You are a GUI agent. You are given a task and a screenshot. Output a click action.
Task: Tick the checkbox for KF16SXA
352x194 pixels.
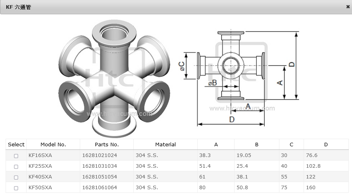(16, 156)
